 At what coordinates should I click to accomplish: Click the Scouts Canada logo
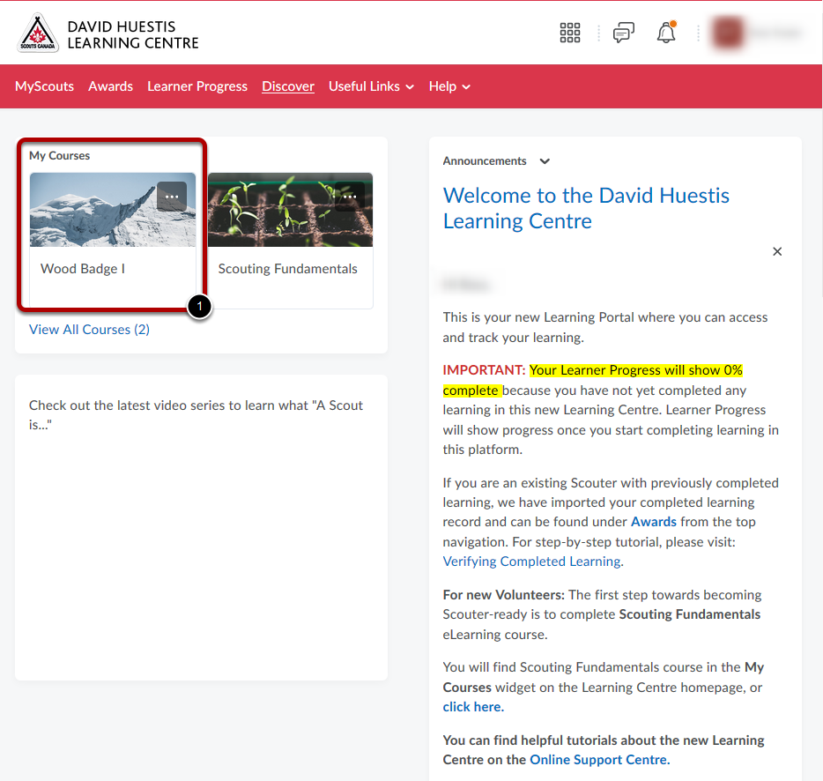(x=38, y=33)
